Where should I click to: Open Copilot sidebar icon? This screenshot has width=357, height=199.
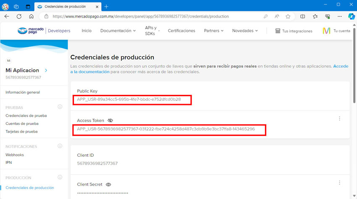tap(351, 16)
